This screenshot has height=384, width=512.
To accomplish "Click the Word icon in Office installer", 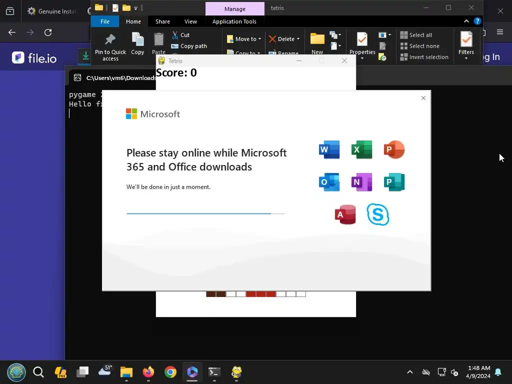I will tap(329, 149).
